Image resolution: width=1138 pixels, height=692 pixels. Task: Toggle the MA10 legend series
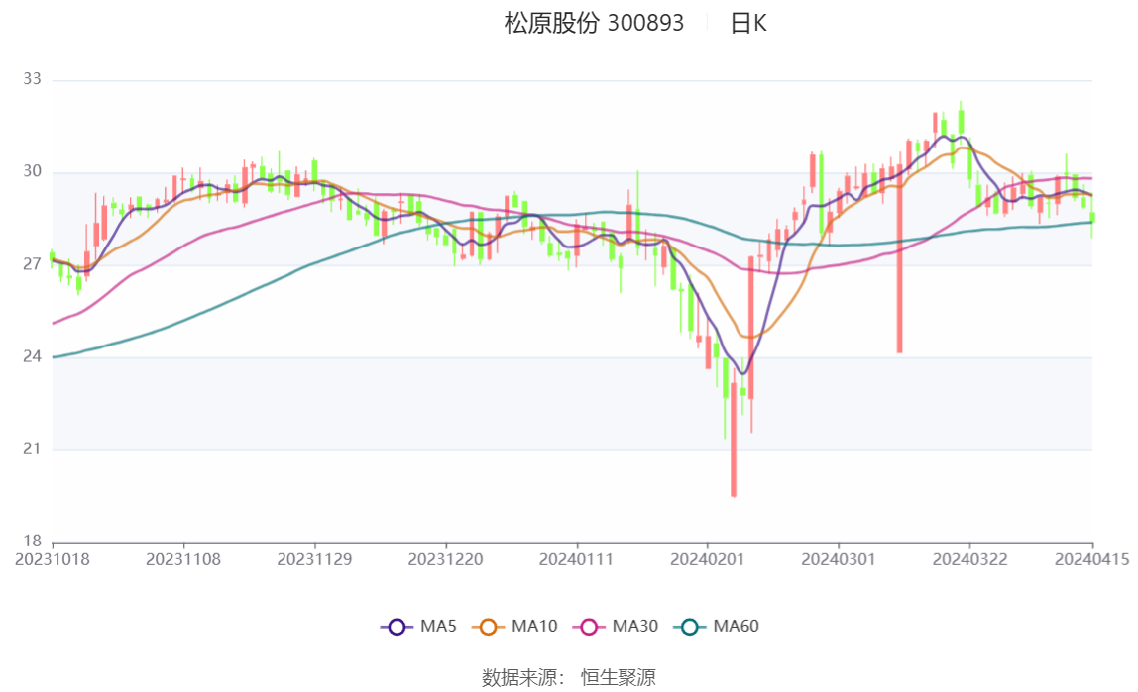point(514,626)
